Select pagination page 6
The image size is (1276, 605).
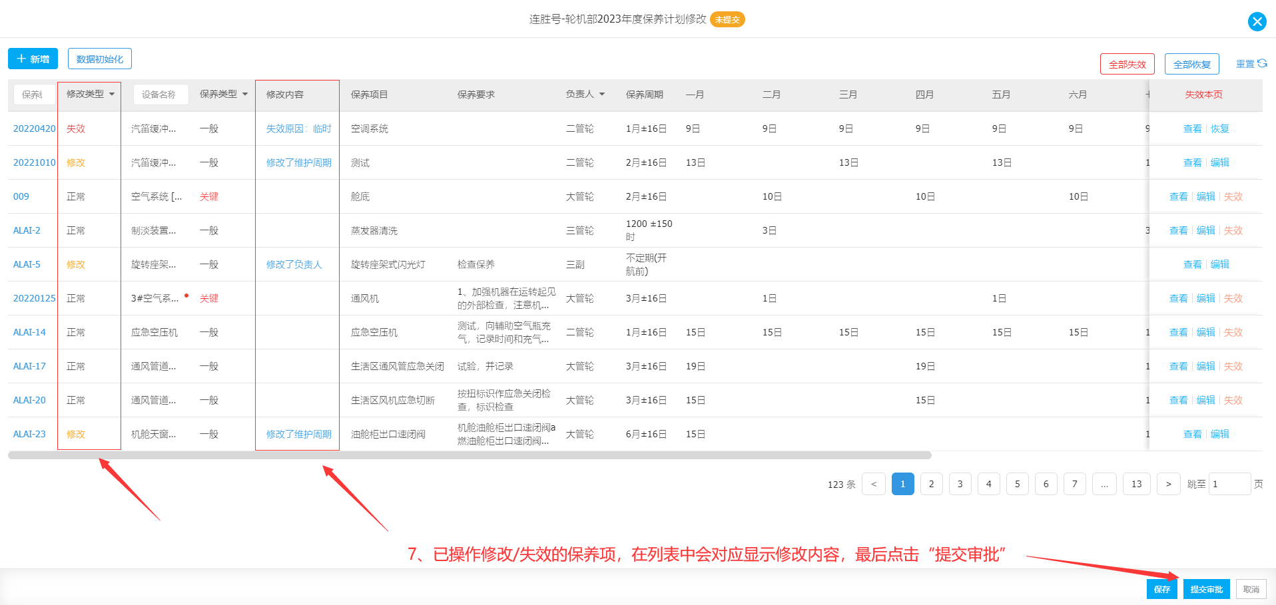click(1046, 484)
